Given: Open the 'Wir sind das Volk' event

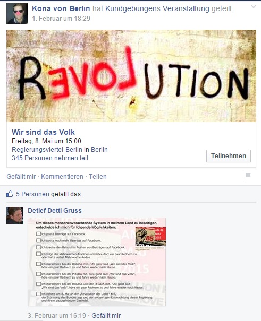Looking at the screenshot, I should pos(43,132).
